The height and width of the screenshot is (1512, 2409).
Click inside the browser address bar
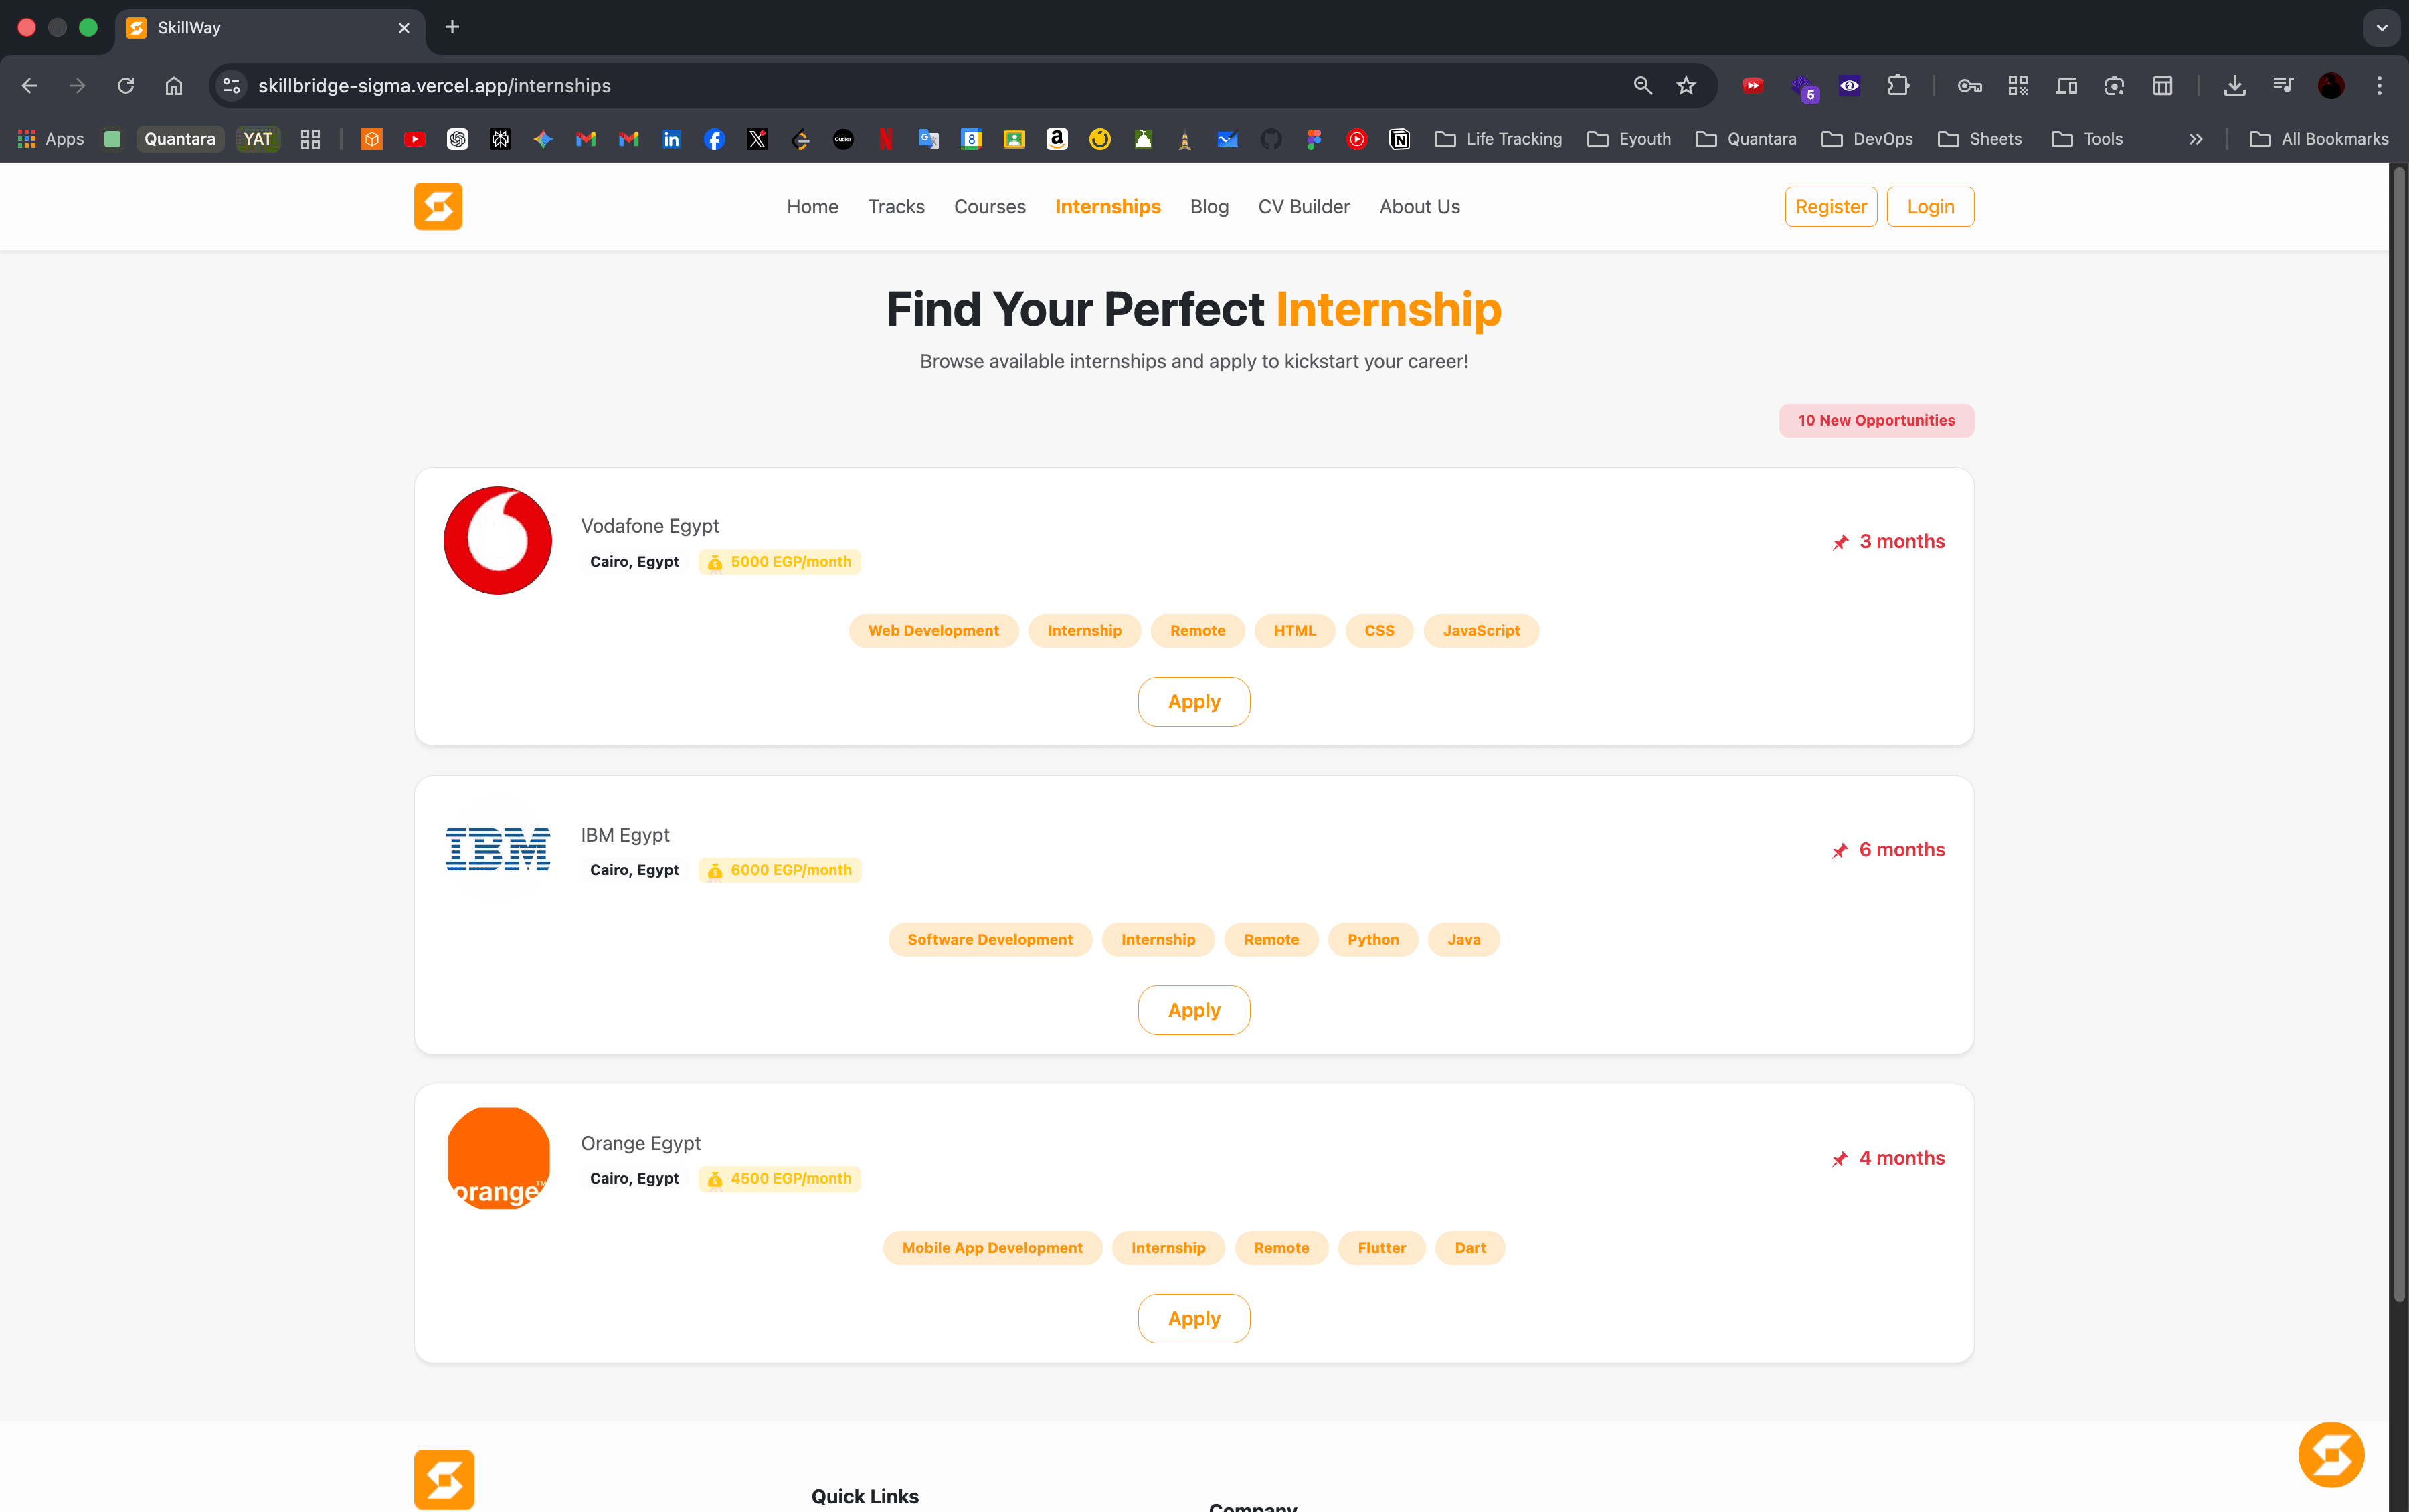point(900,86)
